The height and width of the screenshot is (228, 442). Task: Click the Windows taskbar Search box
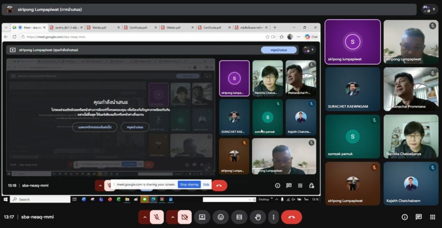click(x=40, y=200)
